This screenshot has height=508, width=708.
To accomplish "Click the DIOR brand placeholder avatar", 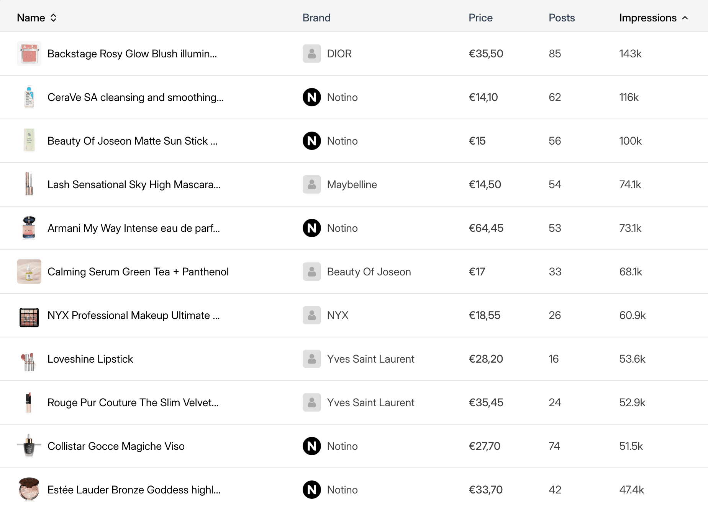I will (311, 54).
